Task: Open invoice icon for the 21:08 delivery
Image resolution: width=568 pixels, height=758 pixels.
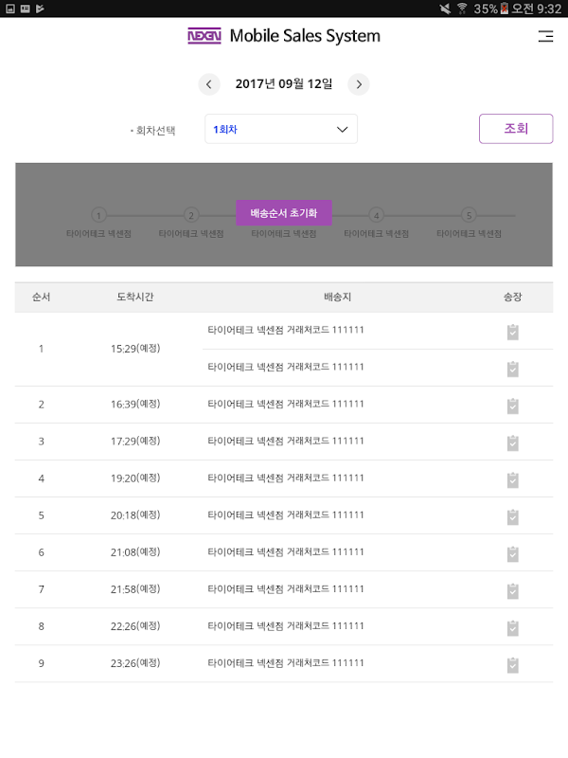Action: (x=512, y=553)
